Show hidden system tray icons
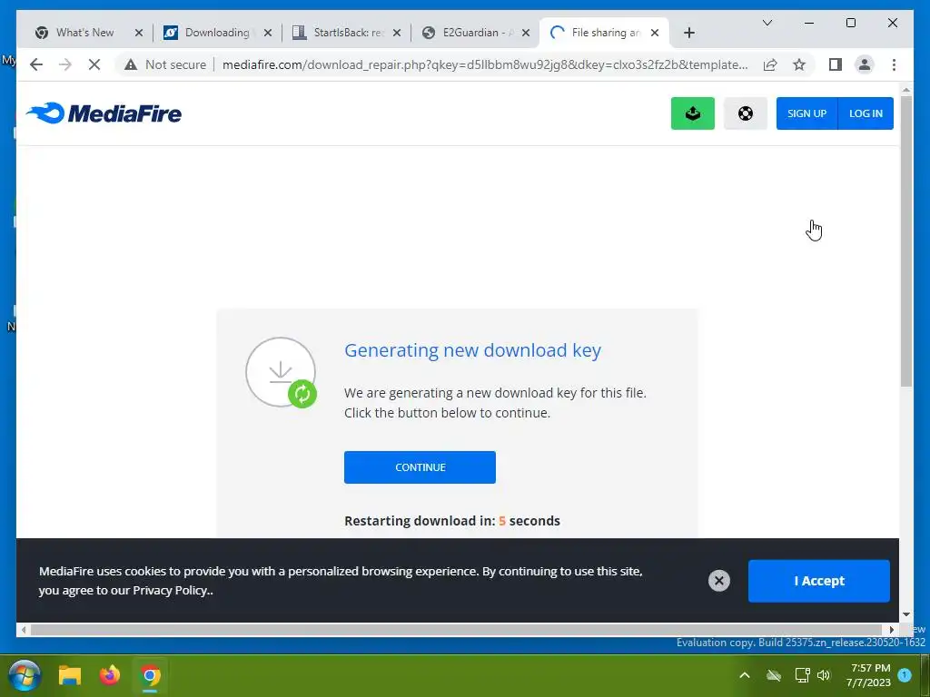 [745, 675]
